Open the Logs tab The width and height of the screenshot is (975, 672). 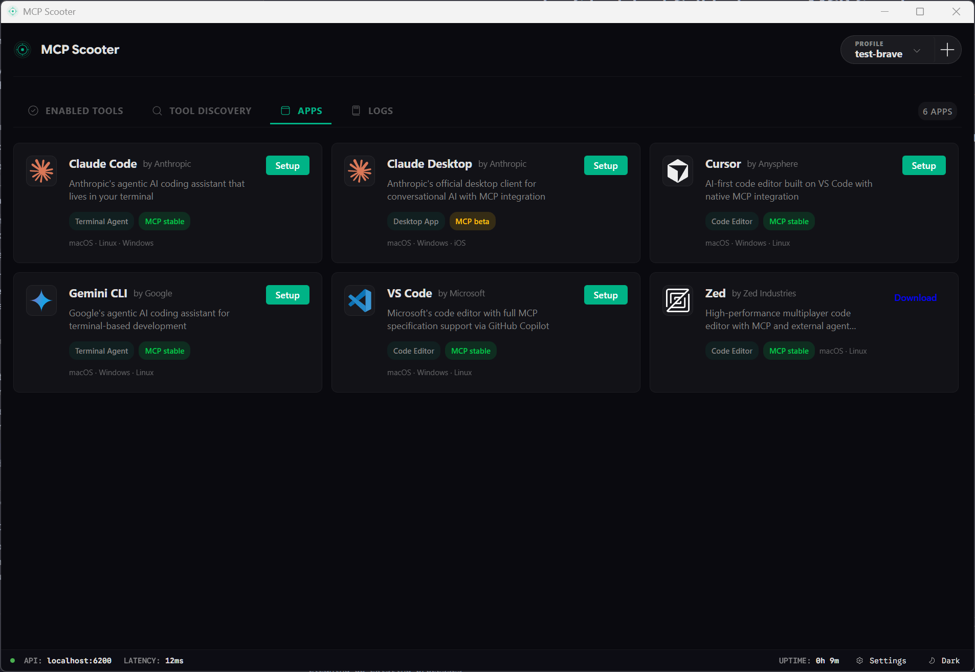(x=372, y=111)
